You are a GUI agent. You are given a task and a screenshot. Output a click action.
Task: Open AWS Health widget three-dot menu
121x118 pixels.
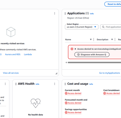point(55,84)
